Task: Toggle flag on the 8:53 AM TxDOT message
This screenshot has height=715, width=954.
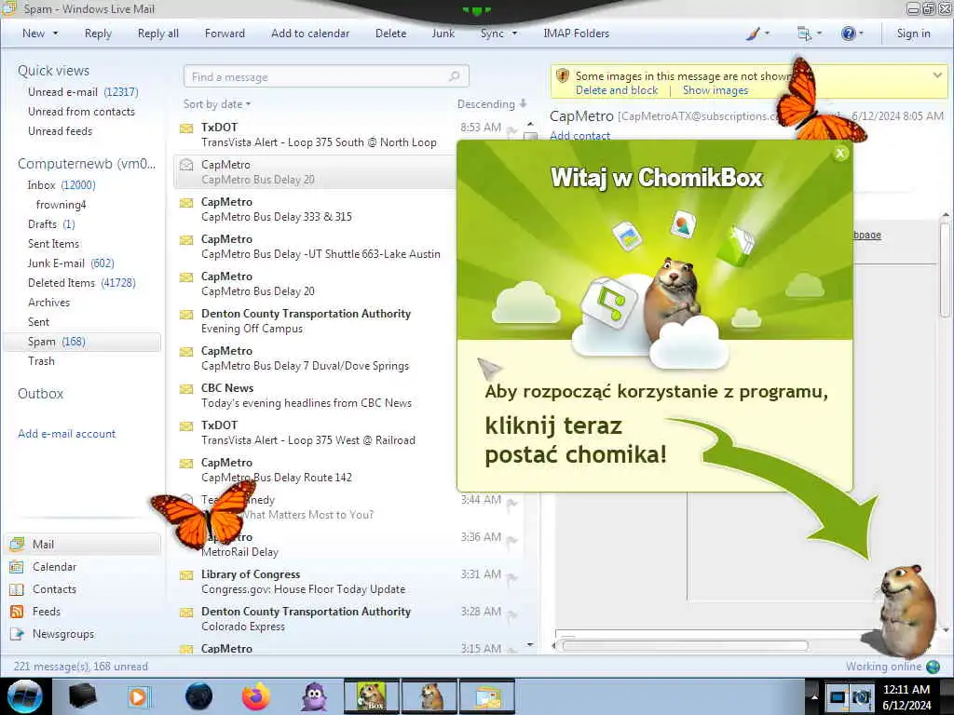Action: click(x=511, y=129)
